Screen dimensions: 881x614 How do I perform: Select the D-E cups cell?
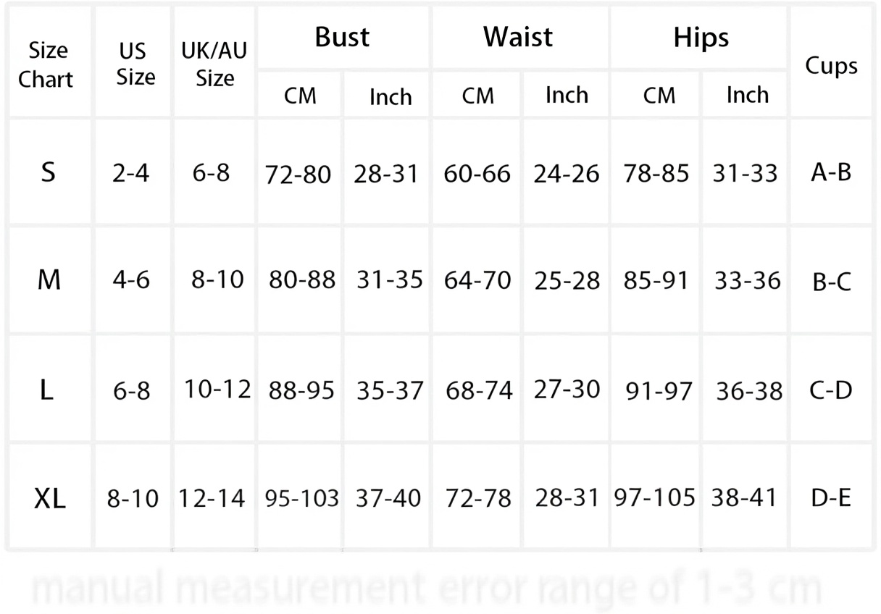click(x=830, y=498)
